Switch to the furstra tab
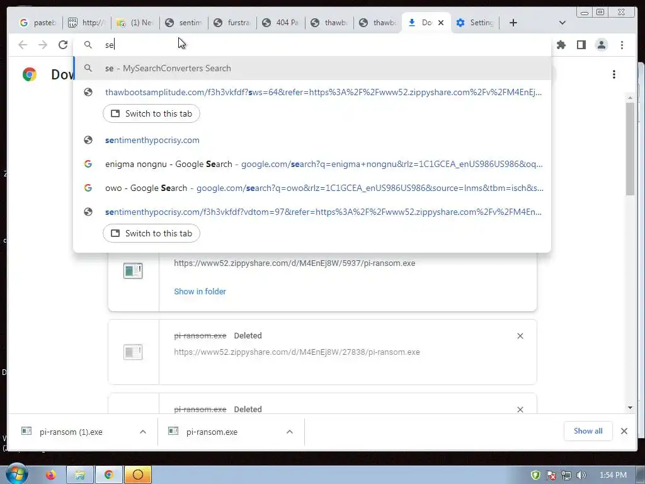The height and width of the screenshot is (484, 645). pyautogui.click(x=232, y=23)
